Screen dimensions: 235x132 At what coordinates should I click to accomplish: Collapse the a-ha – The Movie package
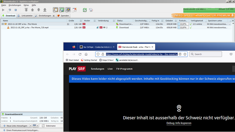tap(3, 24)
